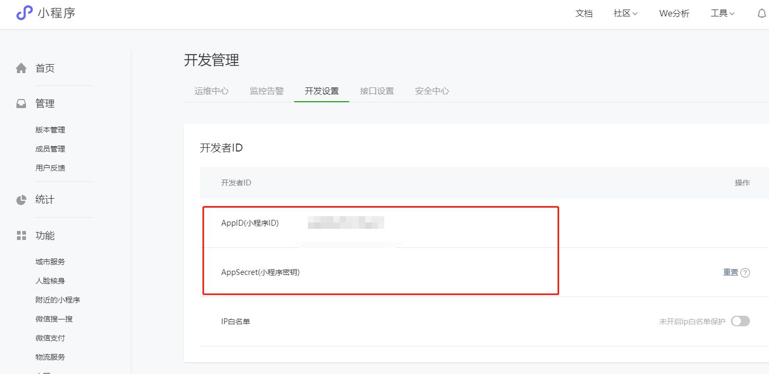769x374 pixels.
Task: Open the 文档 menu item
Action: coord(584,13)
